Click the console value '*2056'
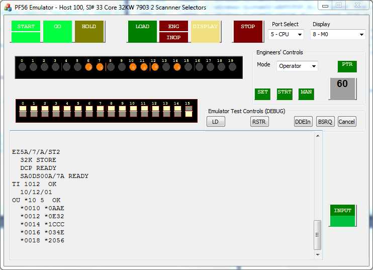Viewport: 373px width, 270px height. [54, 240]
